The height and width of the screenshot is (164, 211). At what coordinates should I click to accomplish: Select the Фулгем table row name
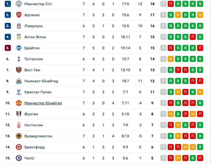click(31, 114)
